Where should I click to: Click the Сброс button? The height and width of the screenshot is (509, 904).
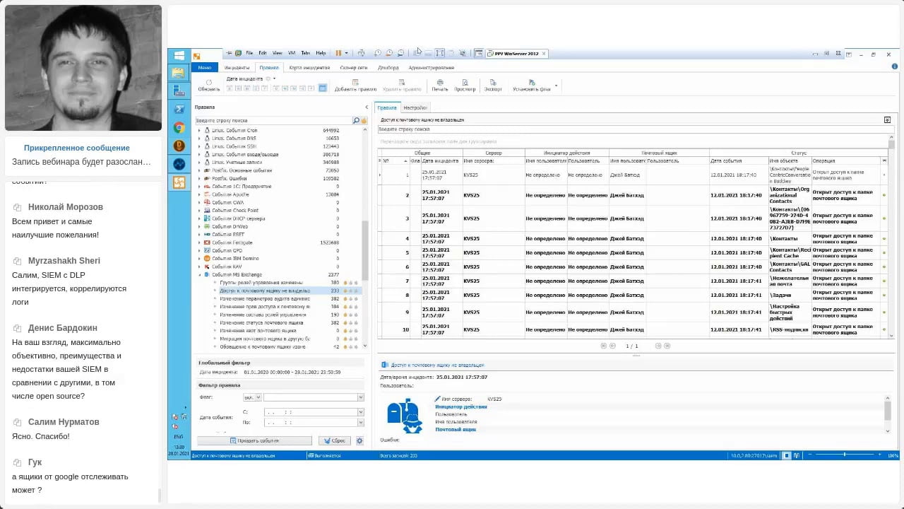(x=335, y=440)
